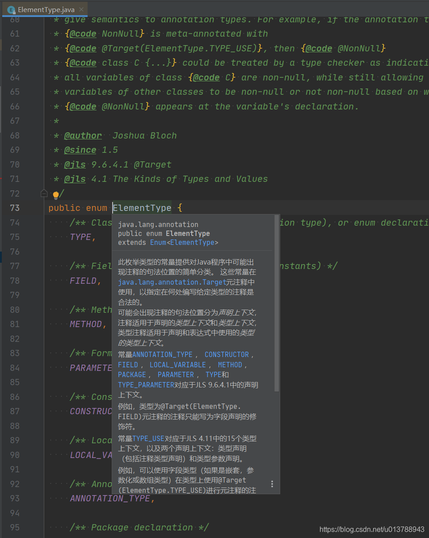Click the ElementType.java tab file icon

pyautogui.click(x=12, y=9)
